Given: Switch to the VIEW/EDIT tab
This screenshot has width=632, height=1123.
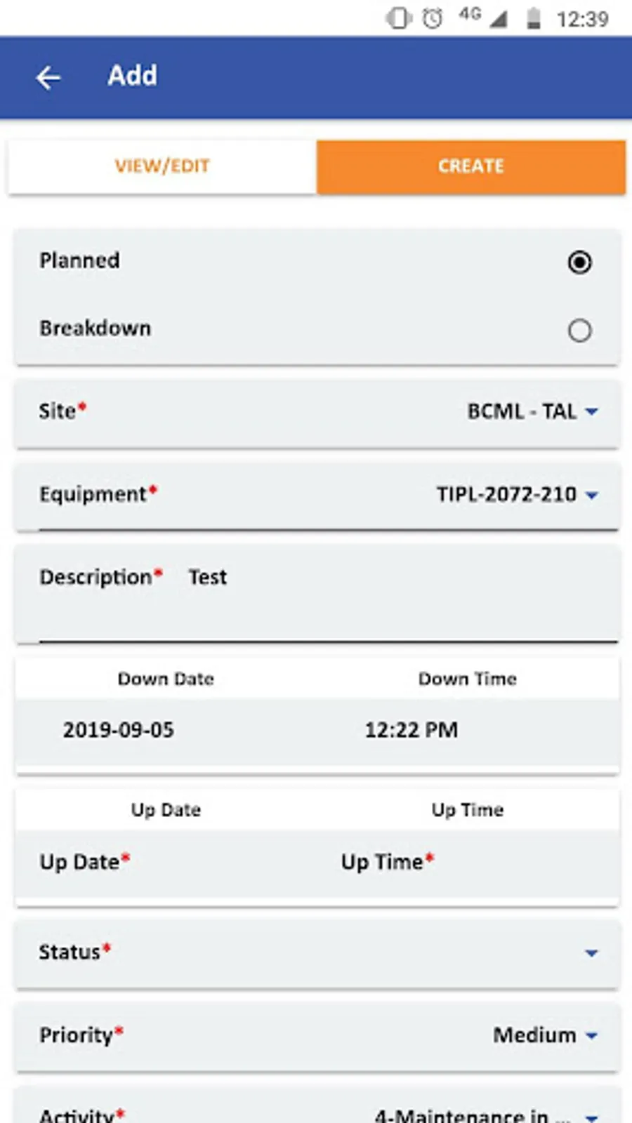Looking at the screenshot, I should [x=162, y=166].
